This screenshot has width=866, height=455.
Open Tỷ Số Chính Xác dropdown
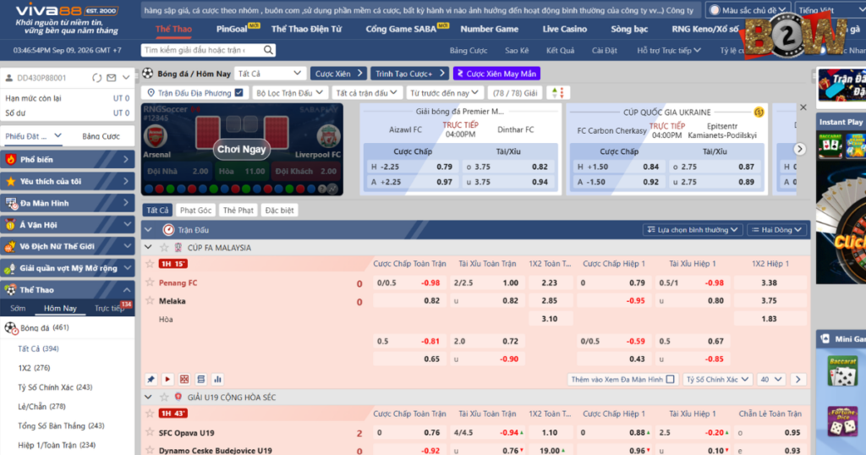[717, 380]
